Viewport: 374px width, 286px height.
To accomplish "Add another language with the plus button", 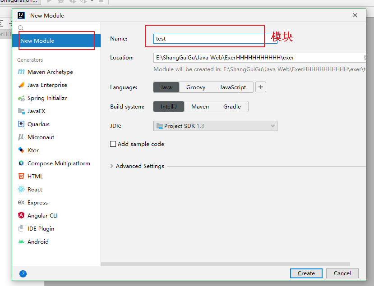I will (261, 87).
